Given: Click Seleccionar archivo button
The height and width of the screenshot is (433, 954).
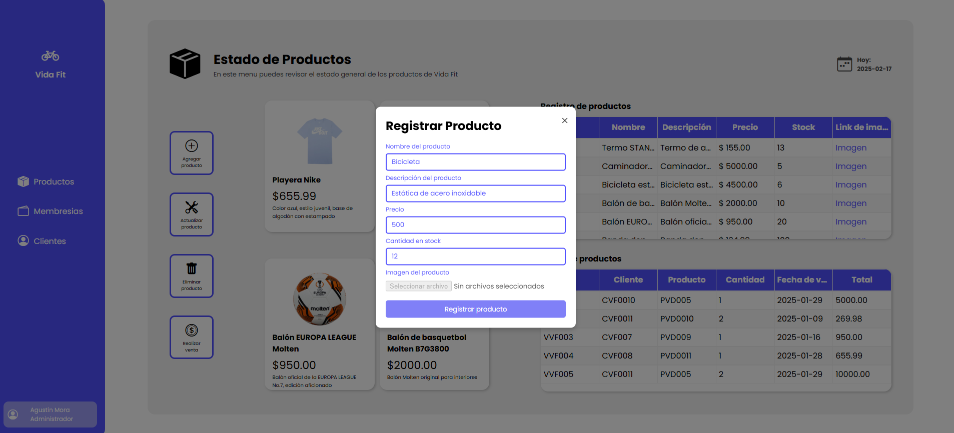Looking at the screenshot, I should [419, 286].
